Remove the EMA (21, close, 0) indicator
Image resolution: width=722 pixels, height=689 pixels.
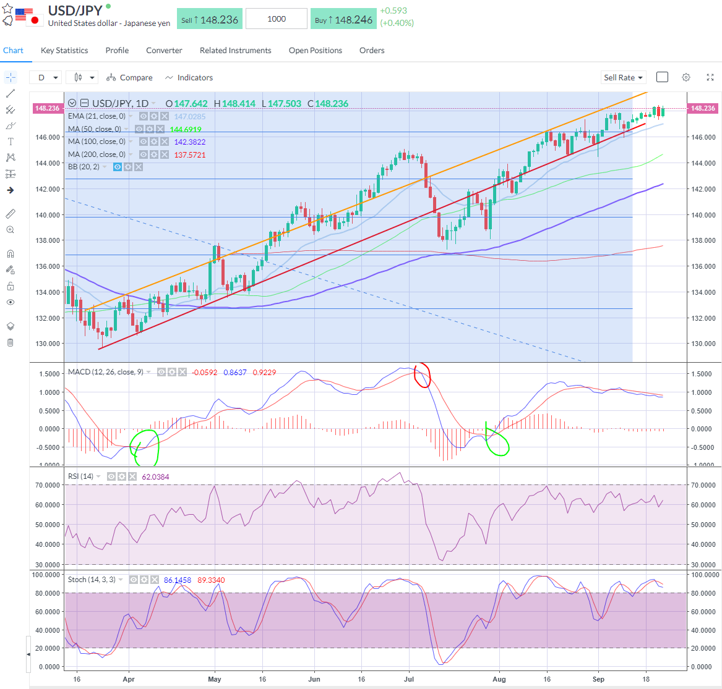pyautogui.click(x=164, y=116)
